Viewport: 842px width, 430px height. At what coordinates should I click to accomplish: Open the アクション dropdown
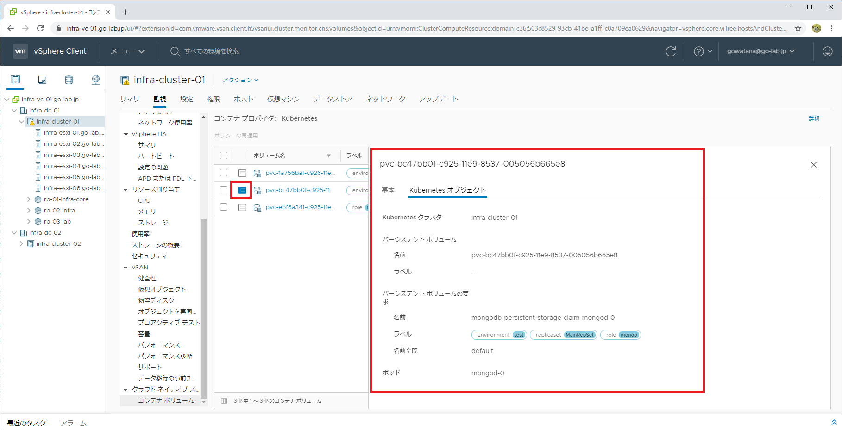point(240,80)
